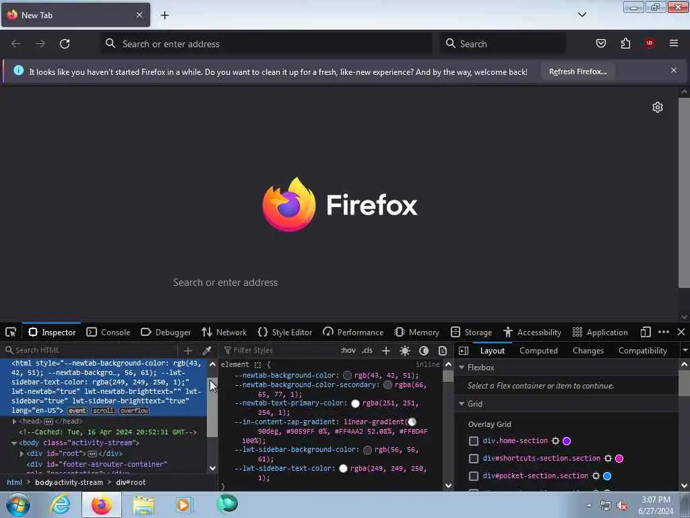
Task: Click Refresh Firefox button
Action: pos(577,71)
